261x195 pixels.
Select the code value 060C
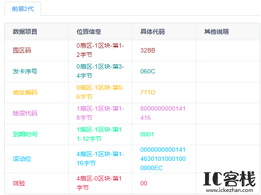pyautogui.click(x=148, y=71)
